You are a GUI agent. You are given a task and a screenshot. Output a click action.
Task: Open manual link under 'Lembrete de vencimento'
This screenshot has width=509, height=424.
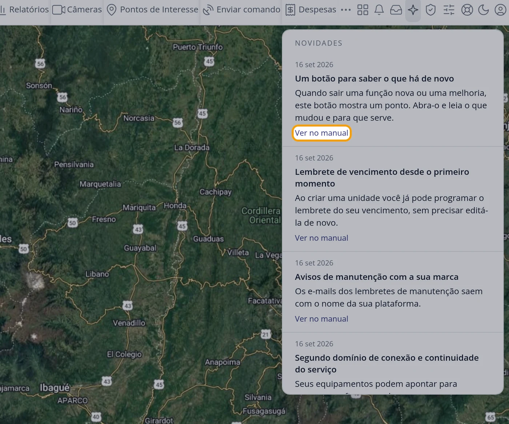(321, 238)
